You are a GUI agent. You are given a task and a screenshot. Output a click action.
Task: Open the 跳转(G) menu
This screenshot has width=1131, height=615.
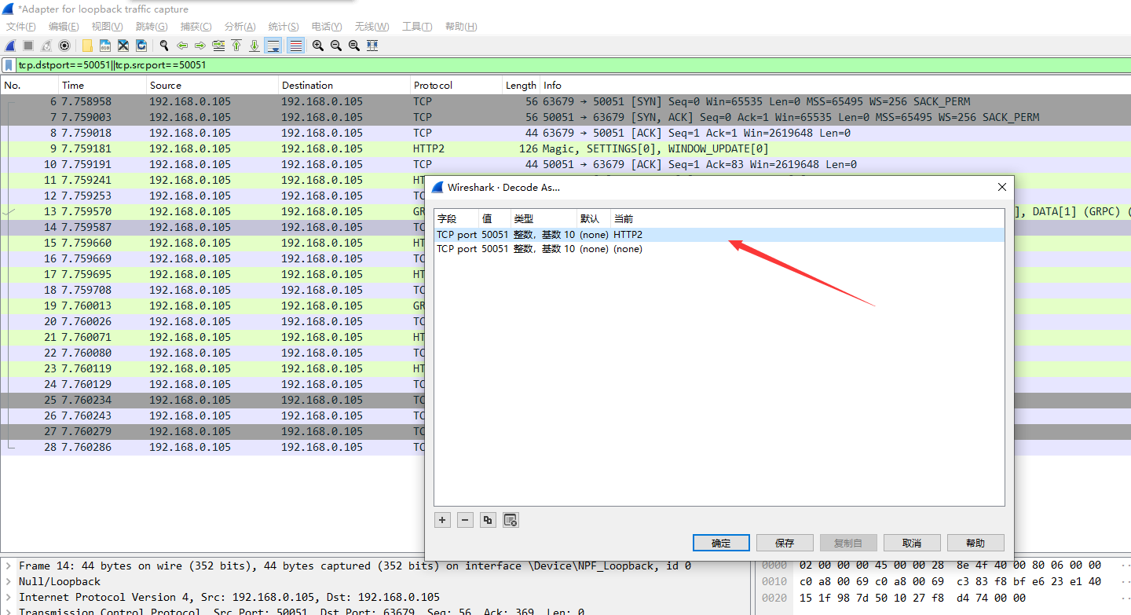152,27
